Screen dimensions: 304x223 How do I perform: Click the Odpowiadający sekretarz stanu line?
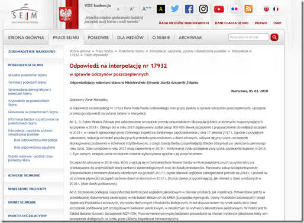(134, 83)
